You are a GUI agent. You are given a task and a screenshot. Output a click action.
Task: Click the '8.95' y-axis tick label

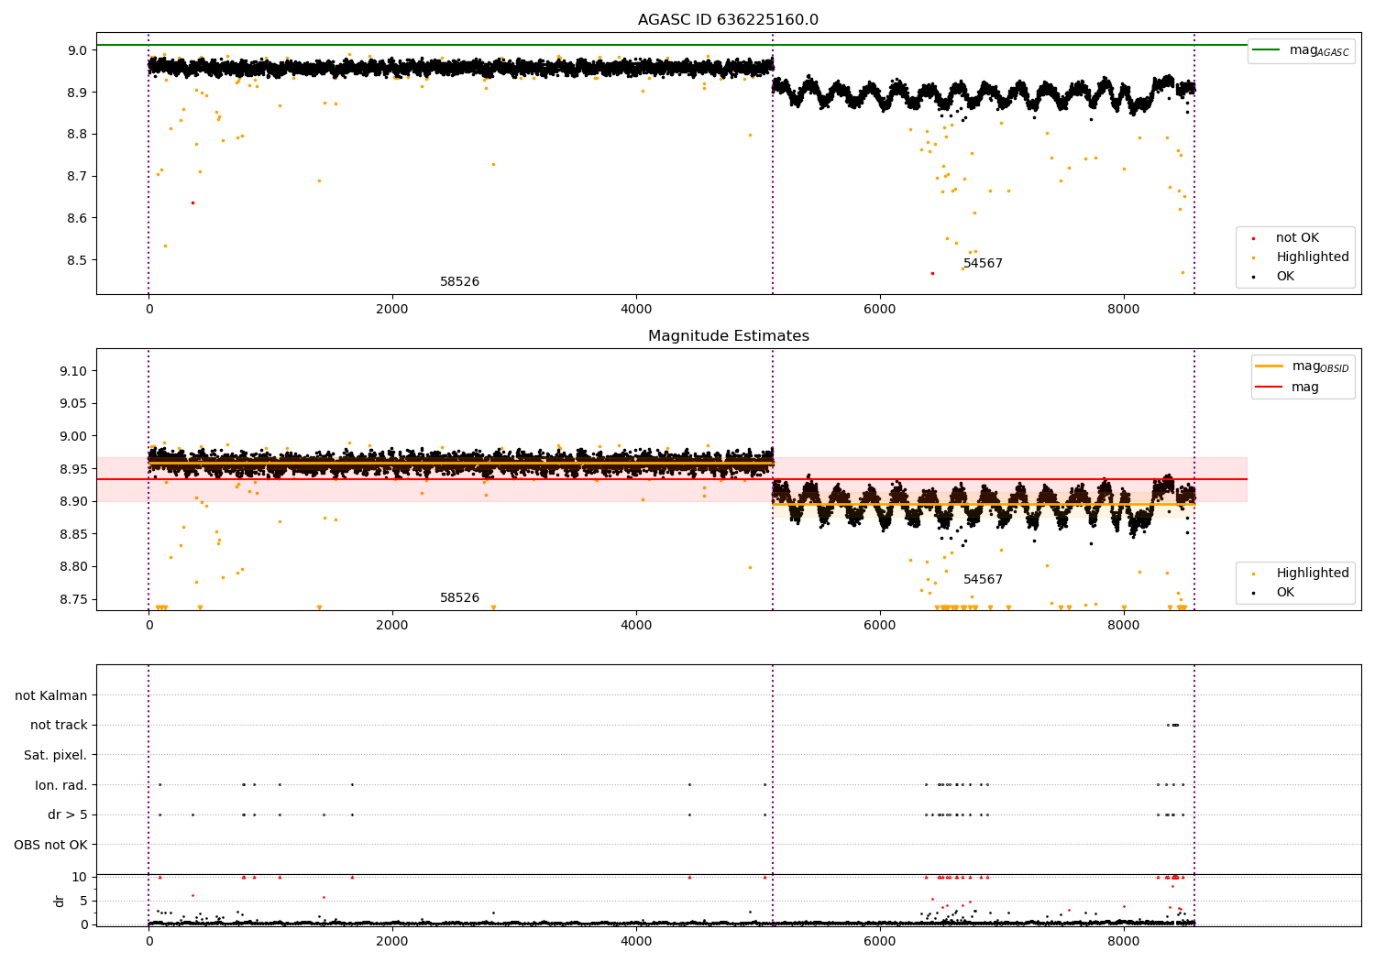(x=74, y=469)
